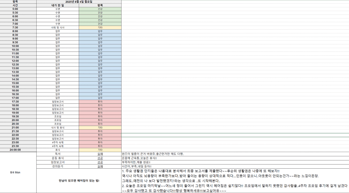Select 임장보고서 activity cell in 17:30 row
This screenshot has height=193, width=349.
click(58, 101)
